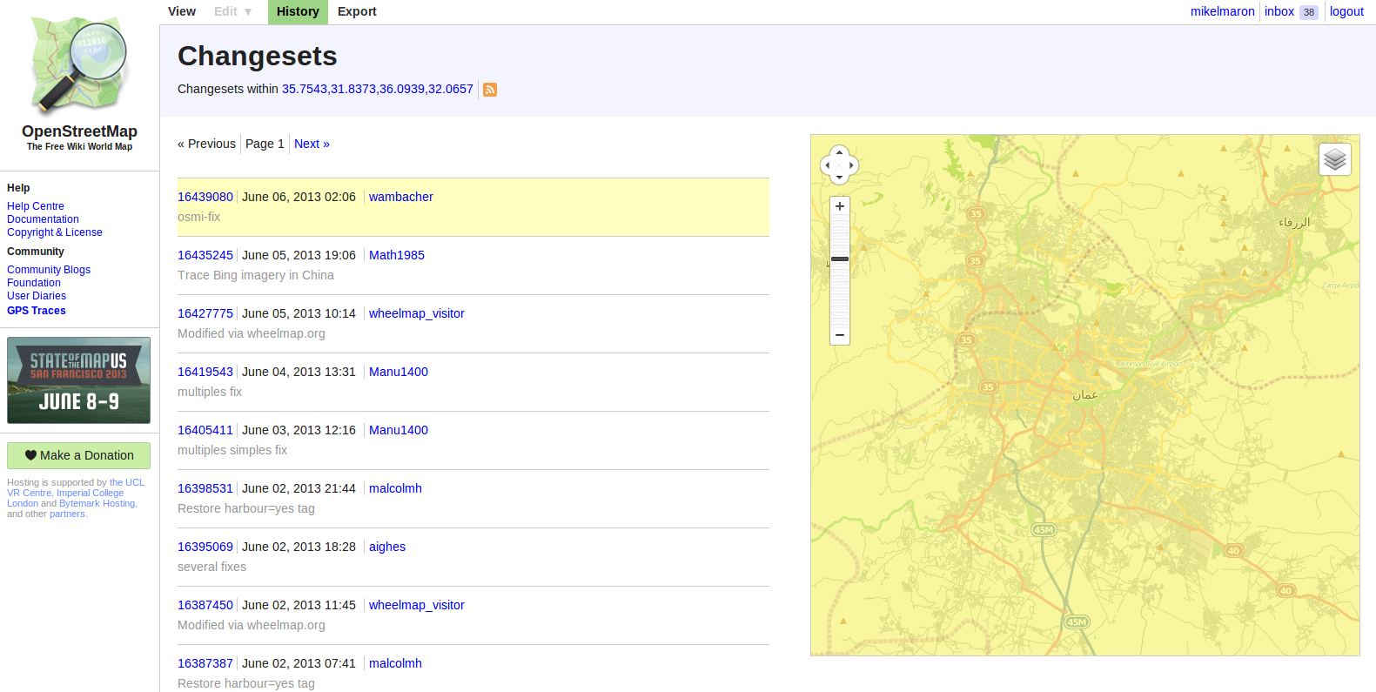Open the hosting partners link
Viewport: 1376px width, 692px height.
tap(67, 514)
